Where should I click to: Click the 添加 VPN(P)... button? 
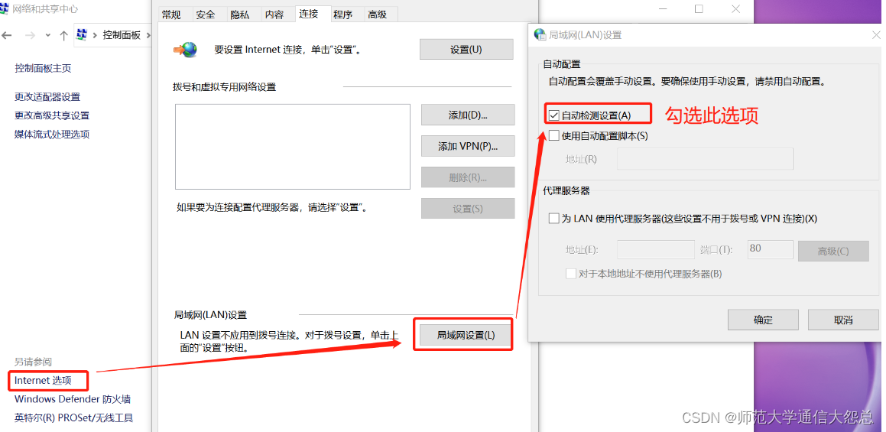[x=468, y=146]
